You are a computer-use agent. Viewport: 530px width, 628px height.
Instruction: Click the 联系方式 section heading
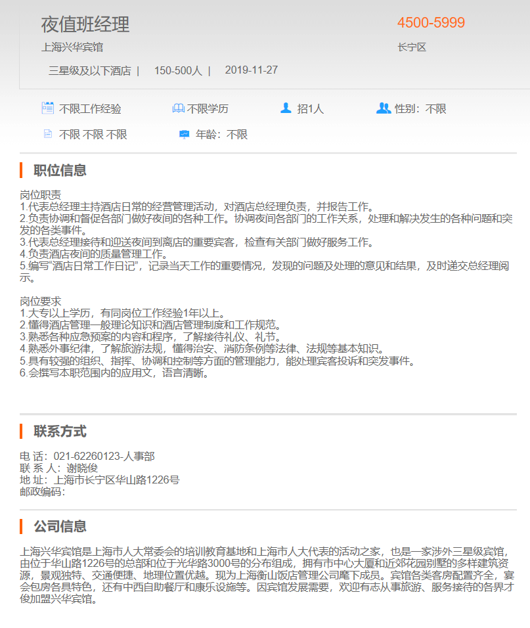pyautogui.click(x=60, y=432)
